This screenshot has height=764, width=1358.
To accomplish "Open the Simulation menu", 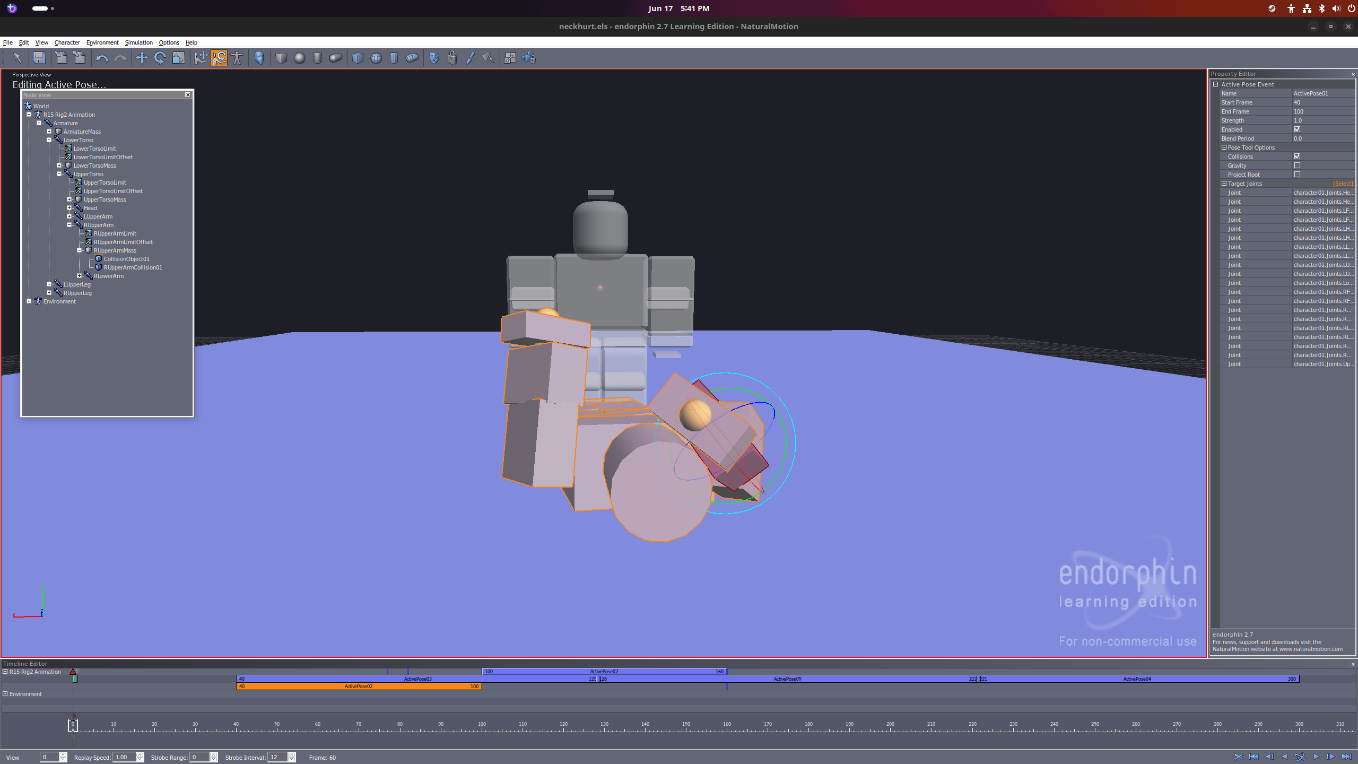I will [x=138, y=42].
